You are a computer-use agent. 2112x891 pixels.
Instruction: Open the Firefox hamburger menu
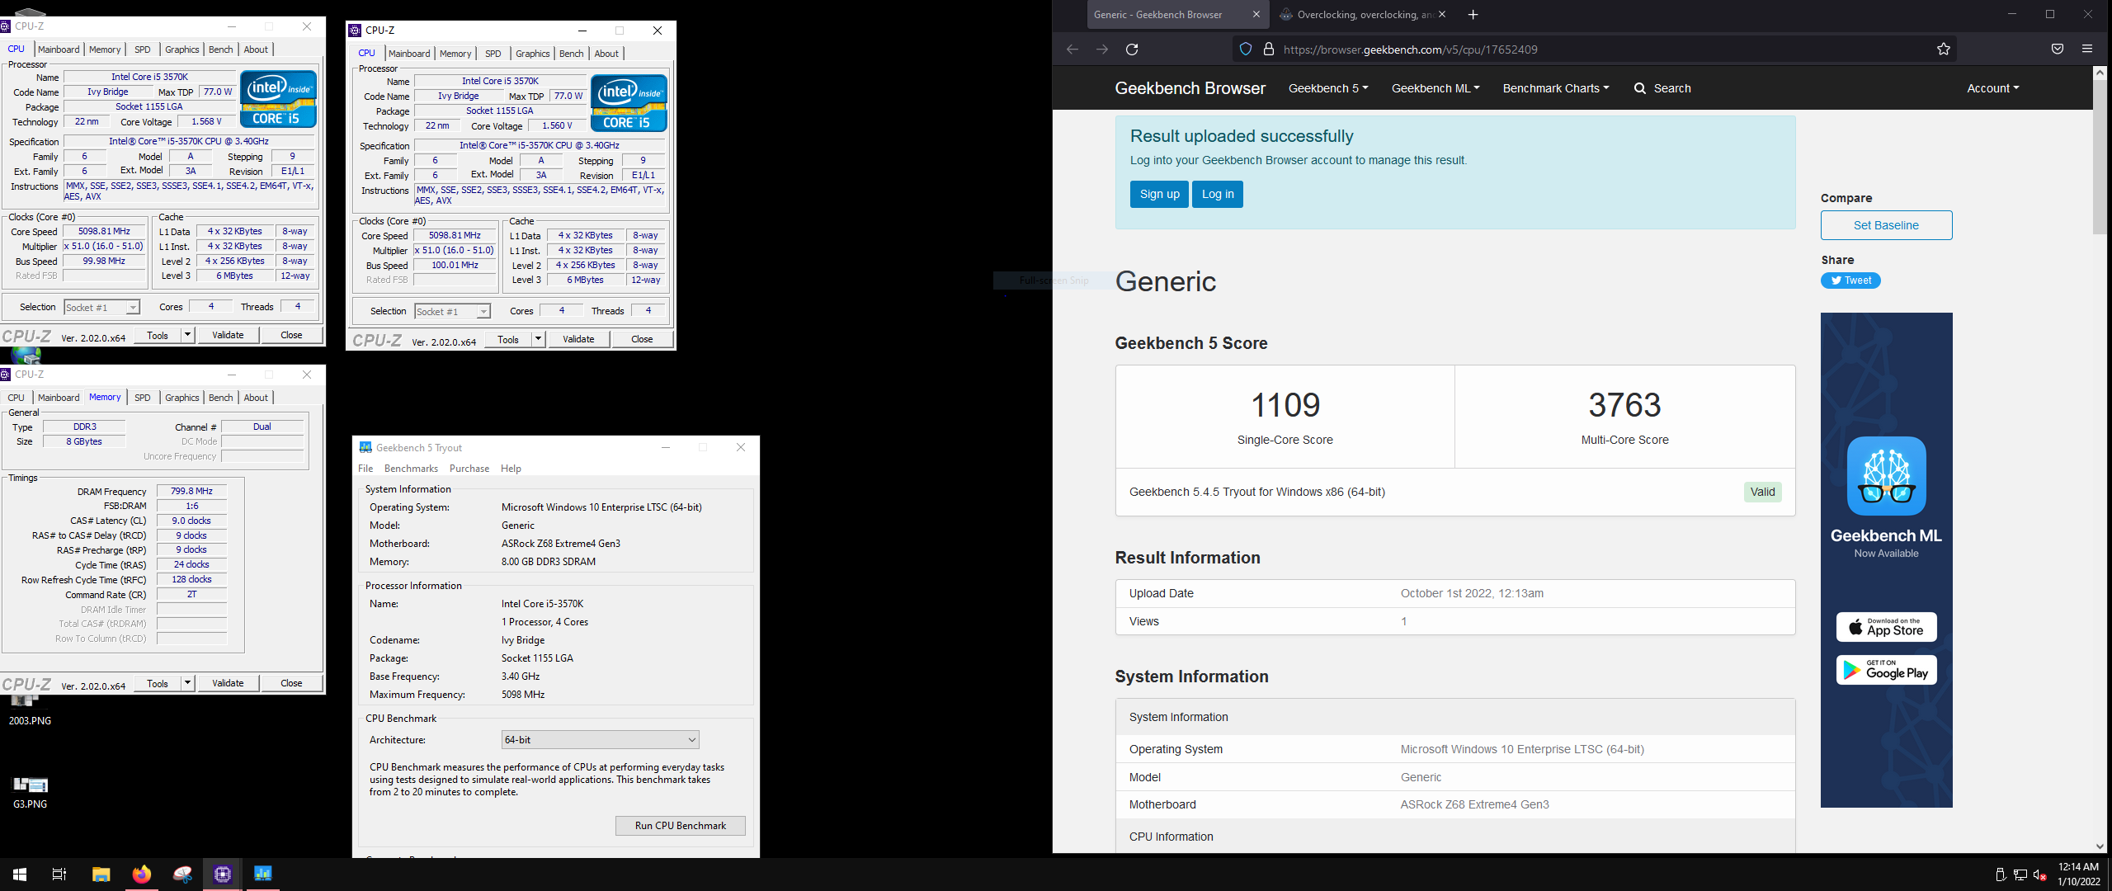(2087, 49)
